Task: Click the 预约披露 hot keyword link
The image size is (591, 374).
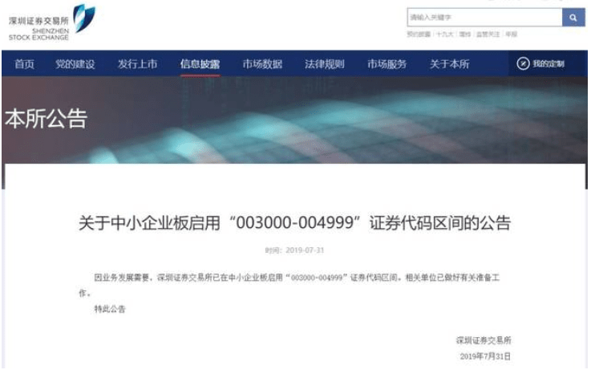Action: (x=419, y=35)
